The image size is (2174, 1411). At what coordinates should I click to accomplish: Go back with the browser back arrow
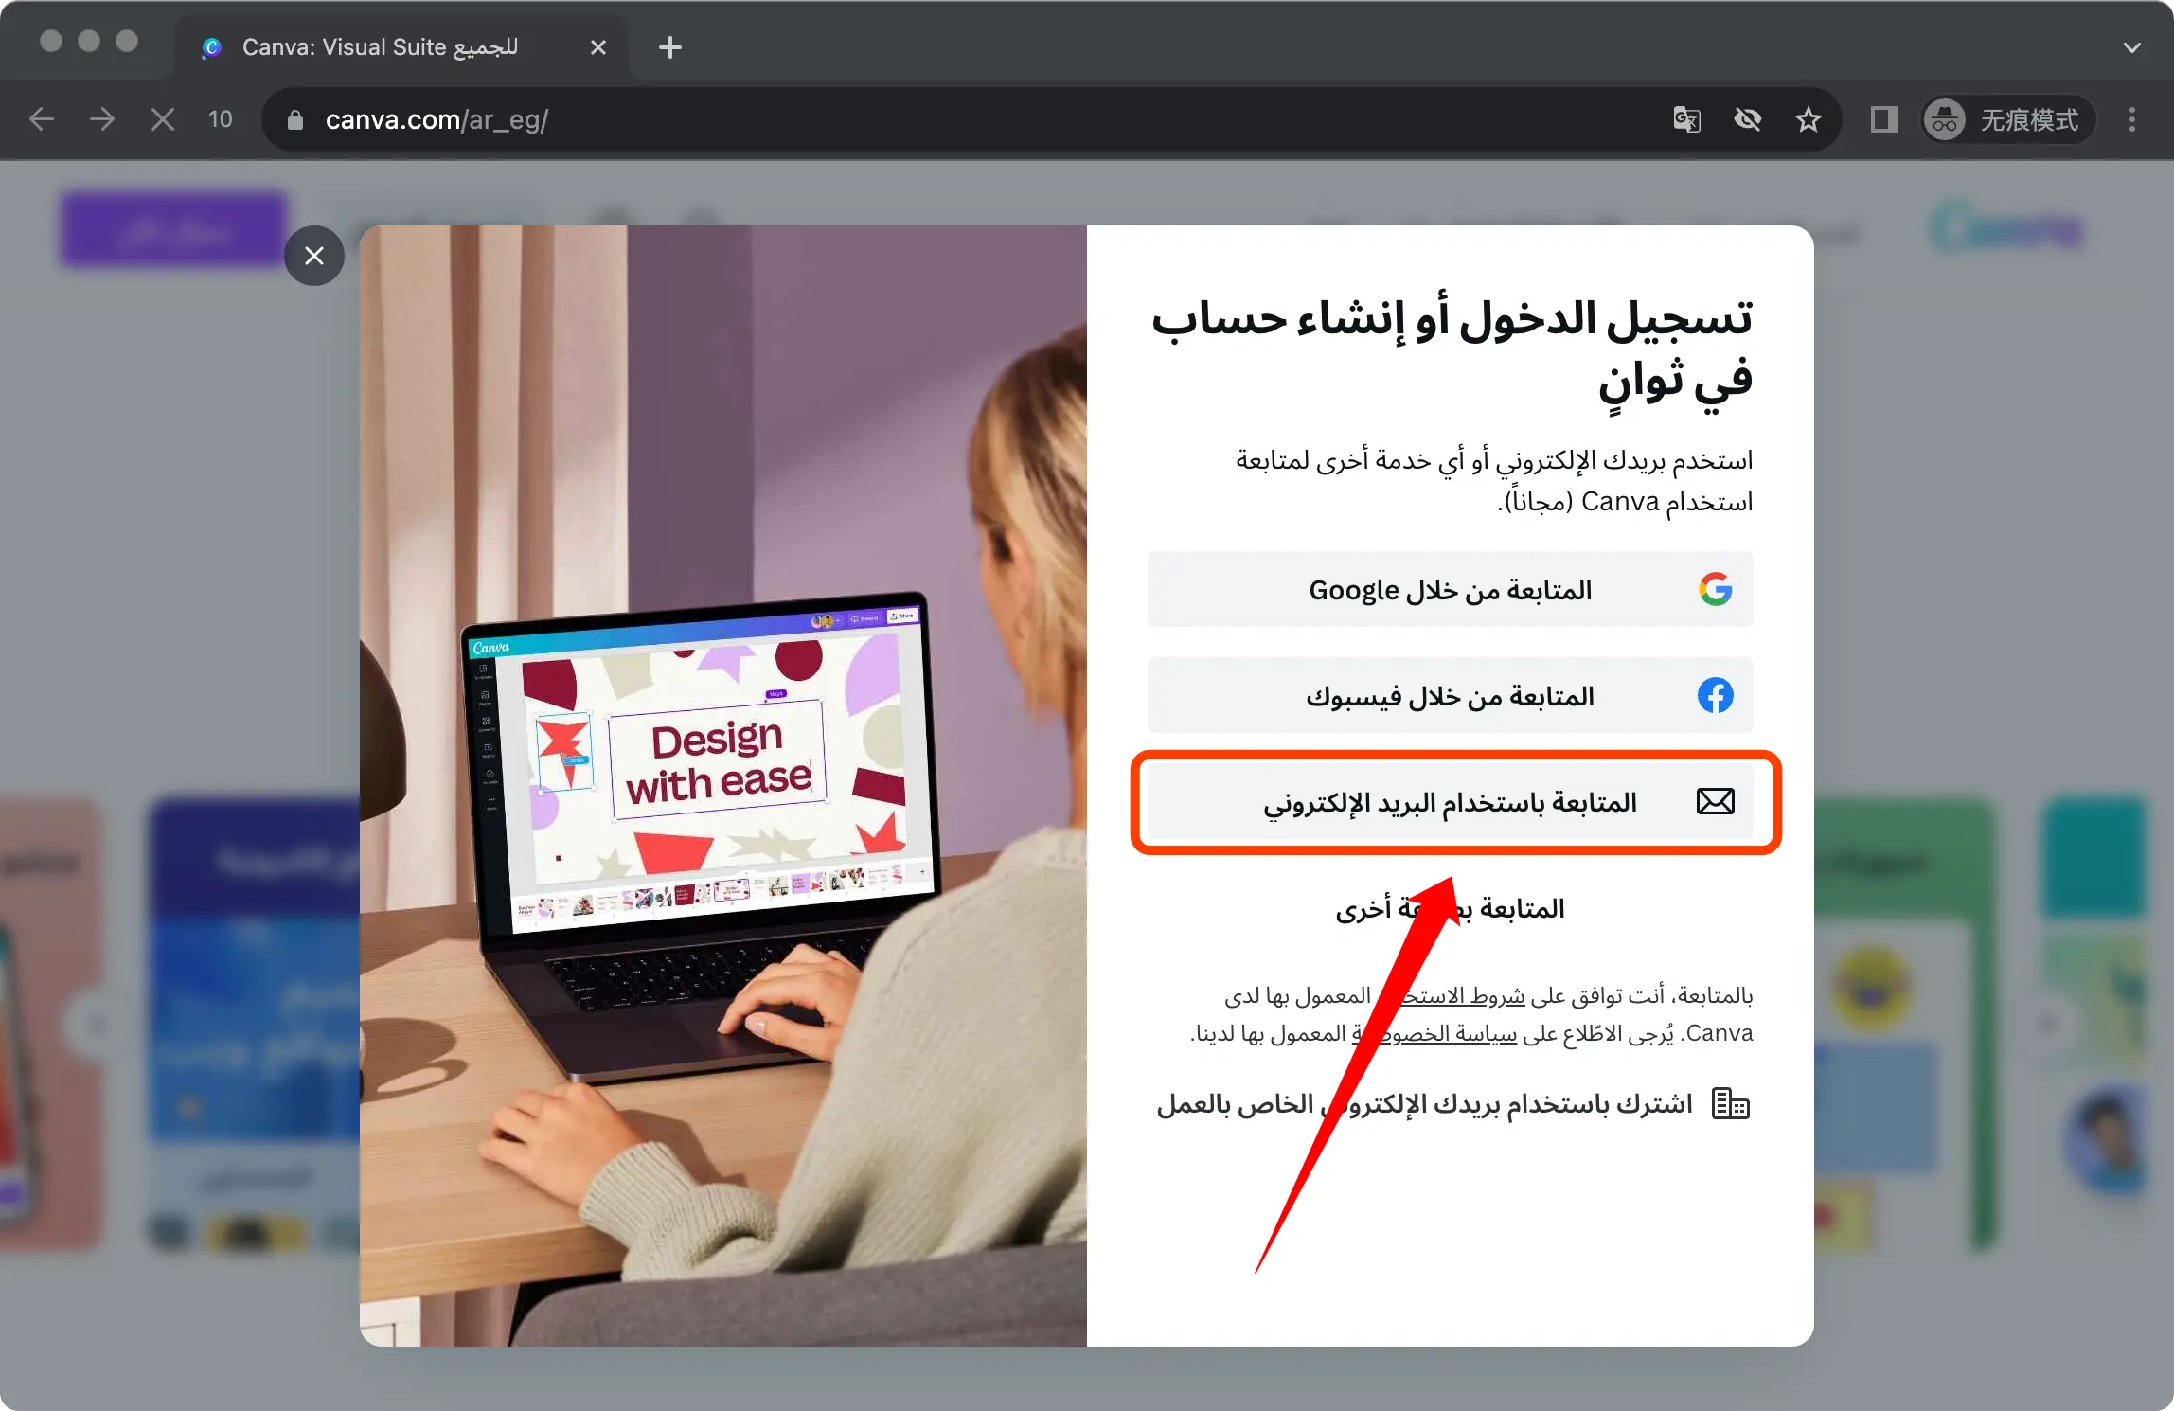pos(42,119)
